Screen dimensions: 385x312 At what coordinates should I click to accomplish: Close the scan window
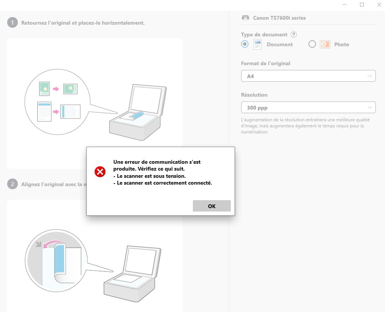[379, 5]
